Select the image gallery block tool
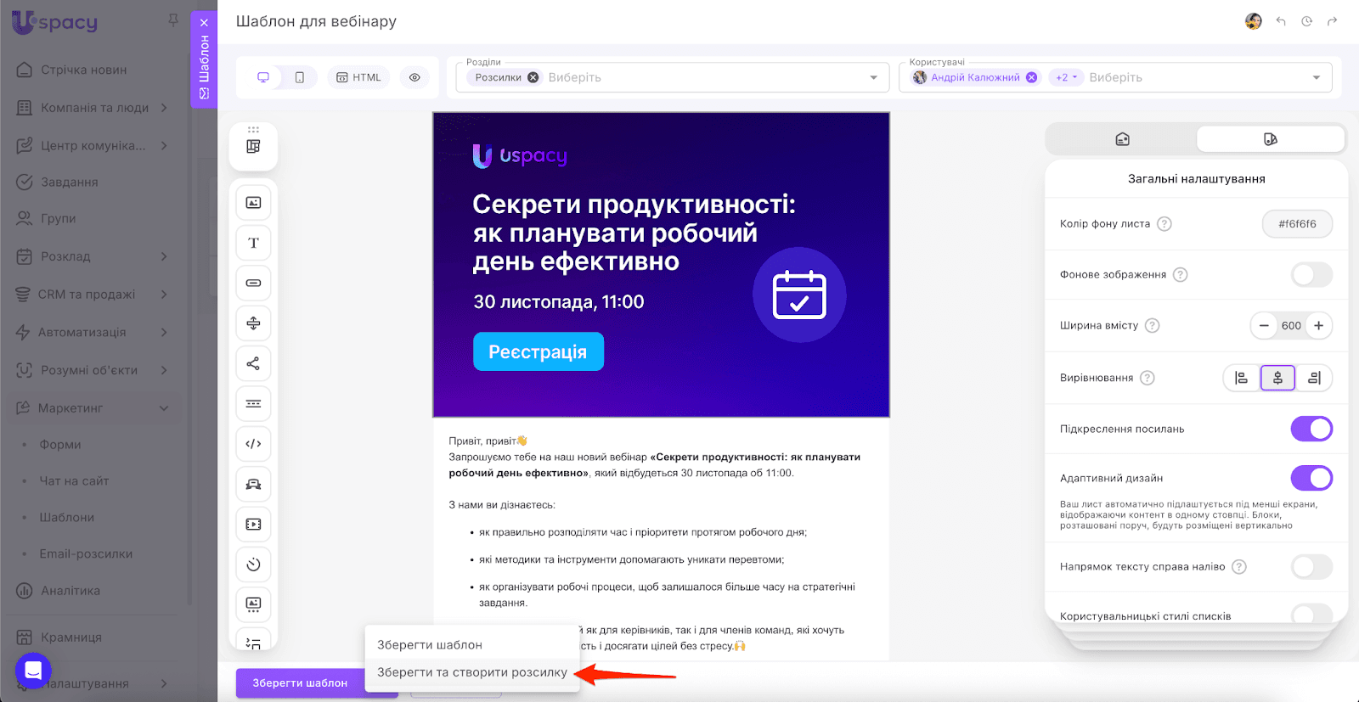1359x702 pixels. 253,604
